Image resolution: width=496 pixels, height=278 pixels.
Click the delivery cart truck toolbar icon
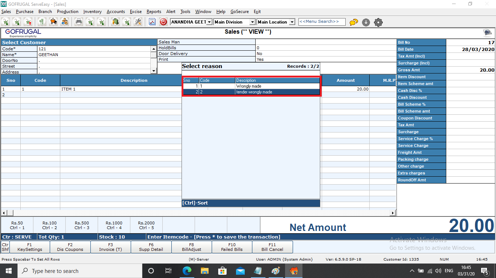(x=53, y=22)
